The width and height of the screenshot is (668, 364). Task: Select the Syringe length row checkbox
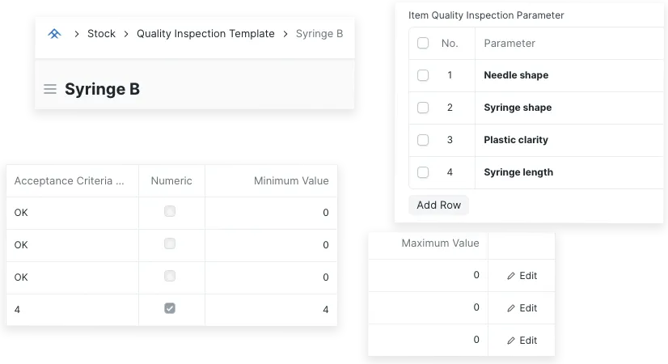tap(423, 172)
